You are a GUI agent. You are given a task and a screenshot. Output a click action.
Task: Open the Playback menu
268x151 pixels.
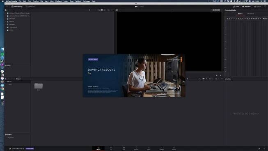pos(58,1)
